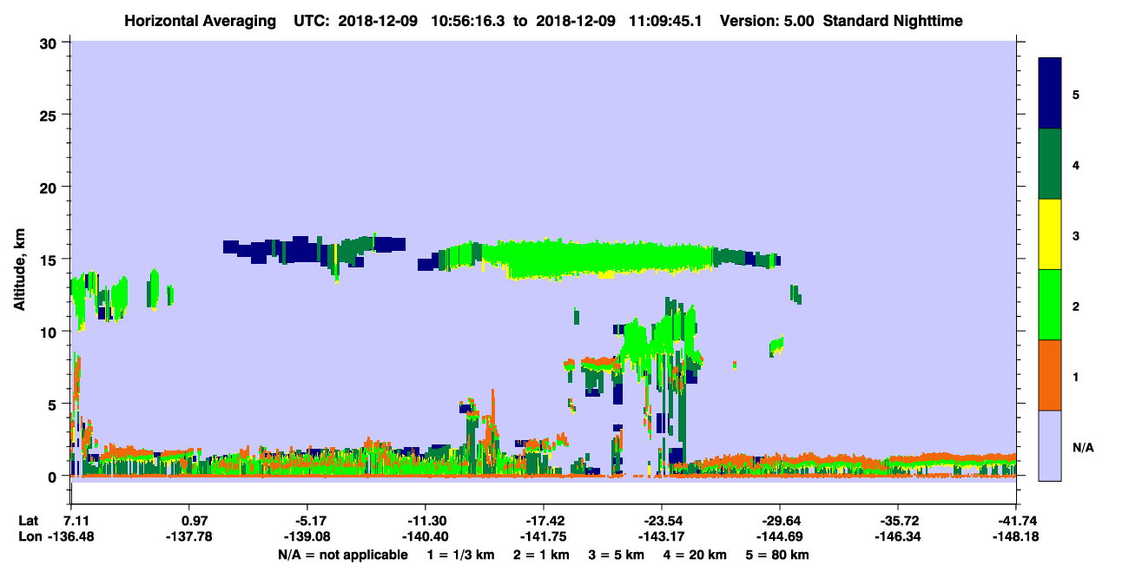Click the colorbar tick label 2
The width and height of the screenshot is (1129, 579).
click(x=1076, y=306)
